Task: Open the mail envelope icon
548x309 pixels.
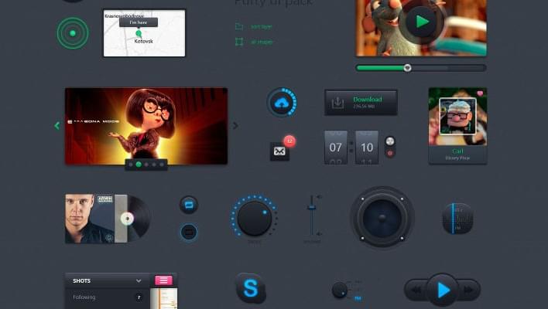Action: coord(279,151)
